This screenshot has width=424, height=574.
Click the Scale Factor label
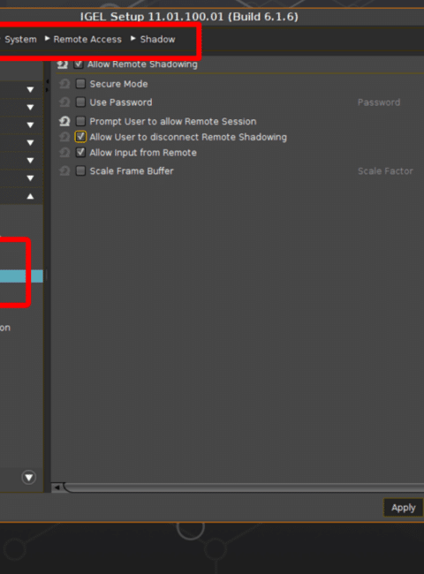click(x=385, y=171)
